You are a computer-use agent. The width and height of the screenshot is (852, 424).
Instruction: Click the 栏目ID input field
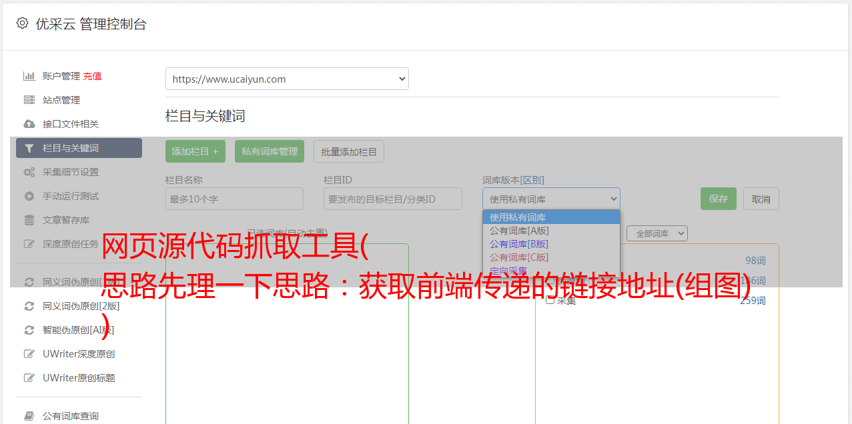coord(393,199)
